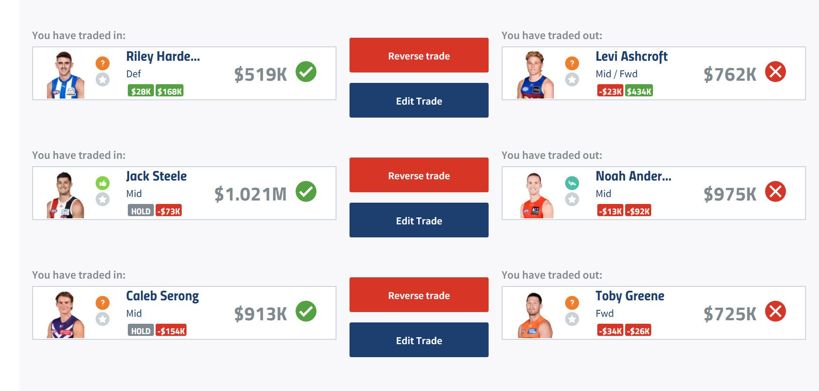This screenshot has height=391, width=819.
Task: Toggle the favourite star for Jack Steele
Action: pos(103,199)
